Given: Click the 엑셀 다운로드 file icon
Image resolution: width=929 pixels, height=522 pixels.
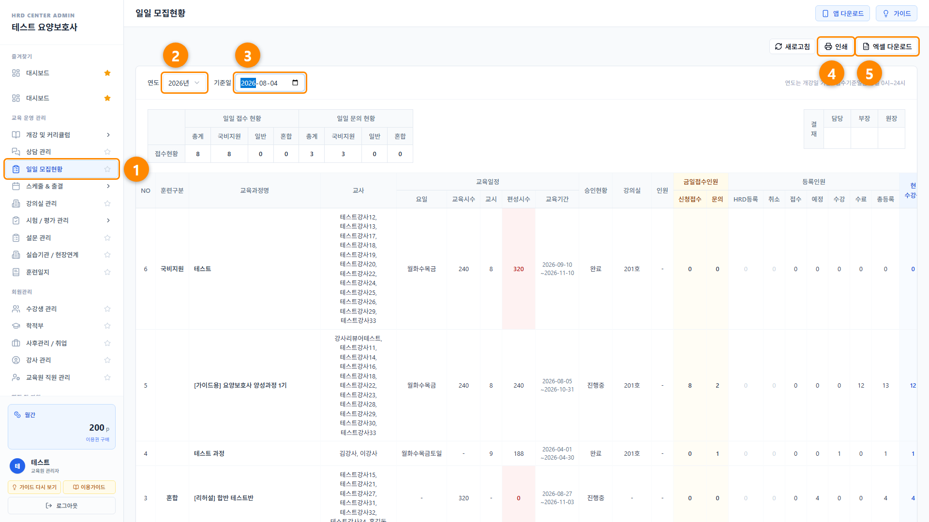Looking at the screenshot, I should coord(866,46).
